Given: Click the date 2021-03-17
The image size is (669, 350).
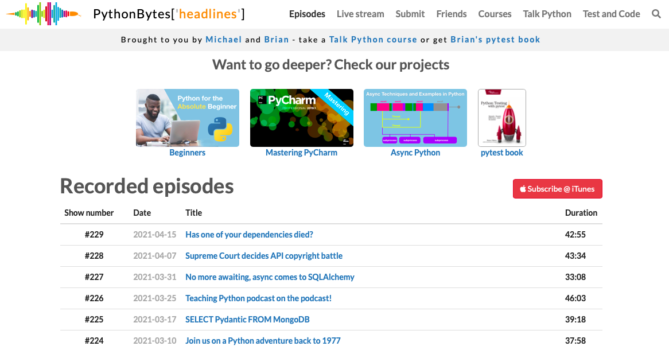Looking at the screenshot, I should tap(154, 319).
